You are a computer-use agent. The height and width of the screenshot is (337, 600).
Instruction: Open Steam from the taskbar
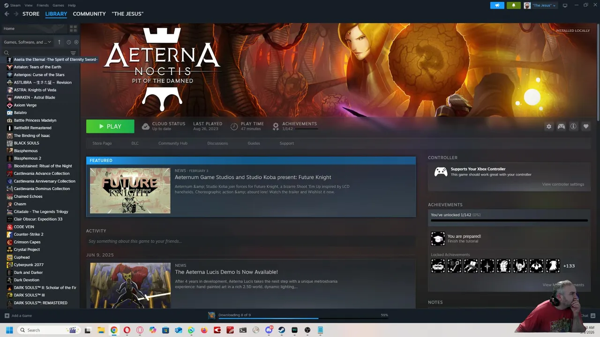pos(281,330)
